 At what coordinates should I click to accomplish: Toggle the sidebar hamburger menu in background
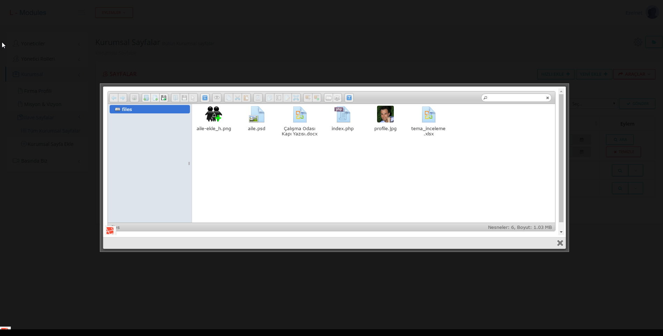coord(81,13)
